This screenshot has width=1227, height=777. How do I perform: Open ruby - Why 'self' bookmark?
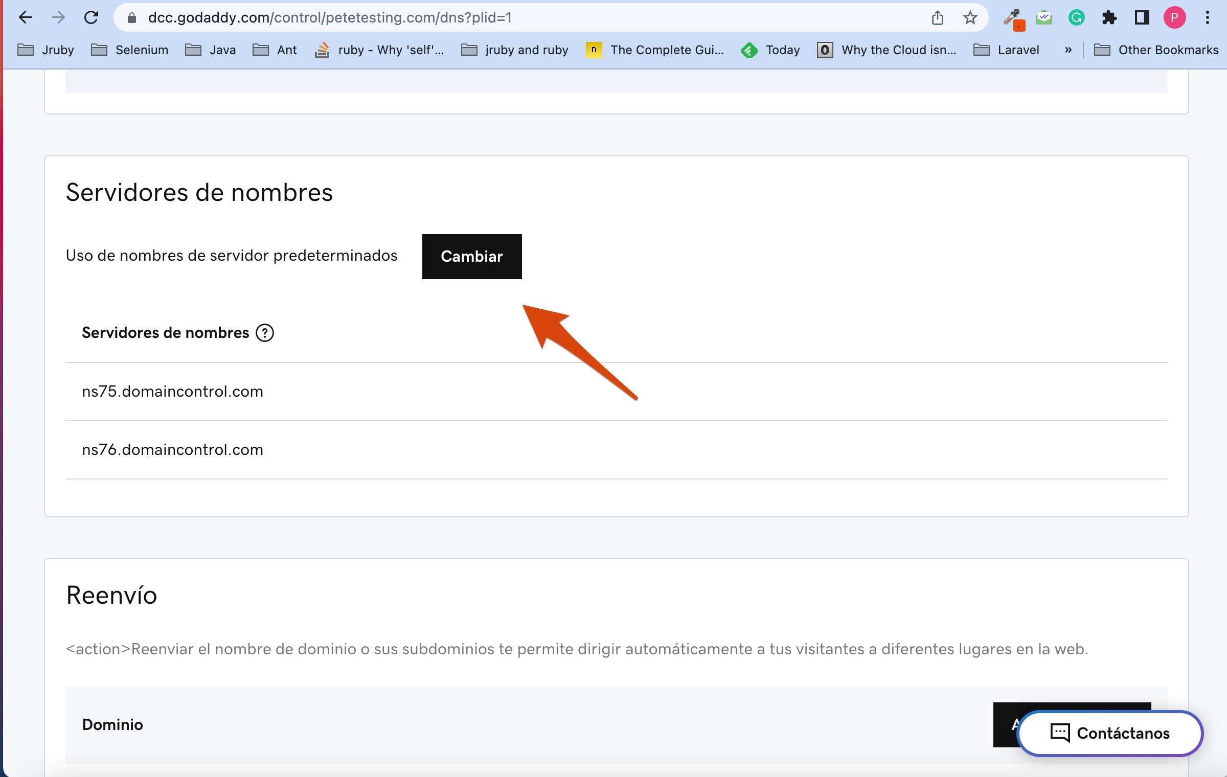[x=379, y=50]
